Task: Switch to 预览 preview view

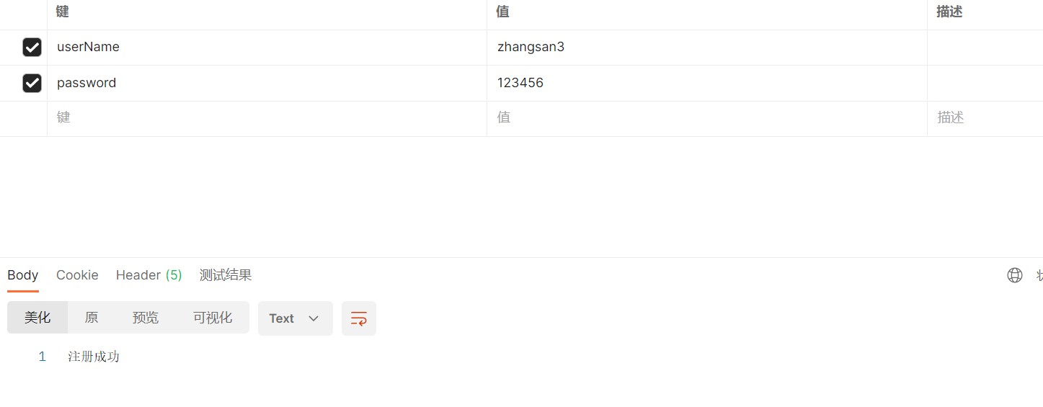Action: click(x=146, y=318)
